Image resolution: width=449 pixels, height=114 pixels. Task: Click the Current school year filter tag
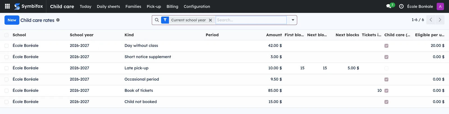pos(188,20)
